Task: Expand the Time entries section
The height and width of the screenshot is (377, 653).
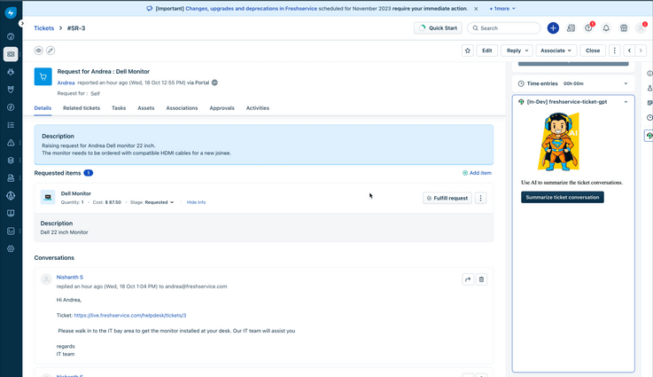Action: [626, 83]
